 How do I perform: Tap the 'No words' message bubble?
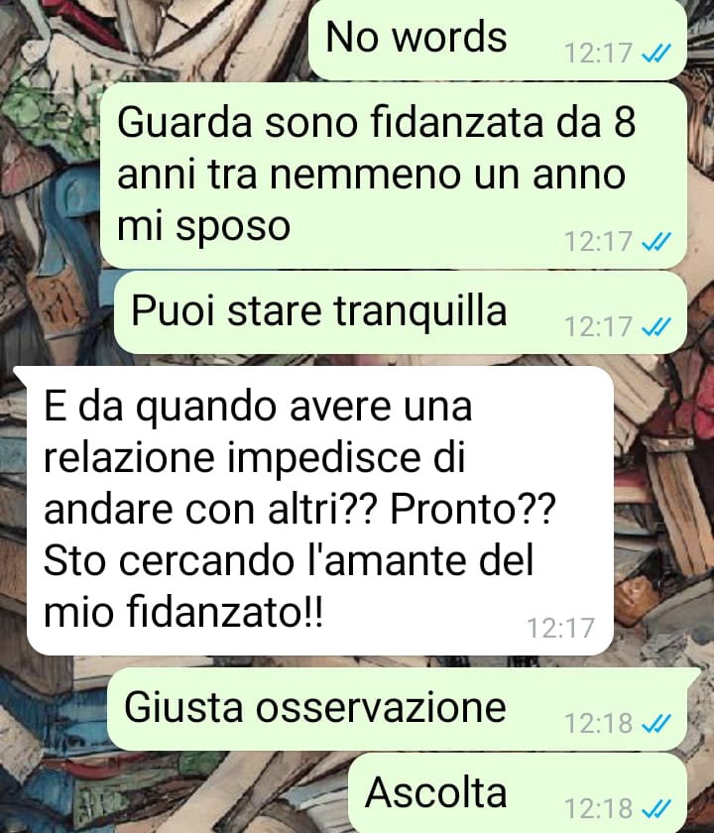coord(497,40)
